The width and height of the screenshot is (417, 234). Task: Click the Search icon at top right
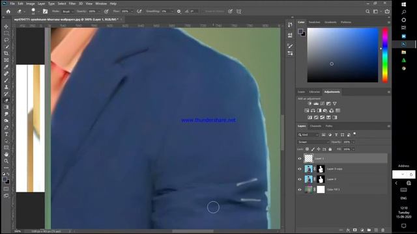[367, 12]
